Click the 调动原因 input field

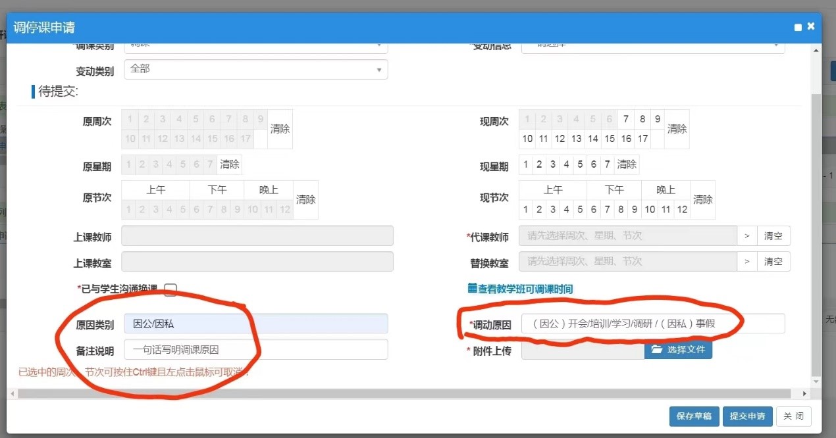pyautogui.click(x=652, y=324)
